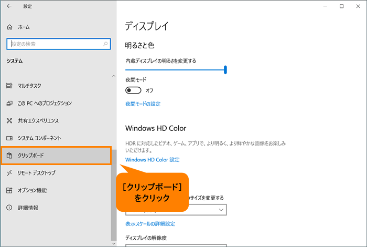Maximize the 設定 window
The width and height of the screenshot is (367, 247).
click(x=341, y=6)
